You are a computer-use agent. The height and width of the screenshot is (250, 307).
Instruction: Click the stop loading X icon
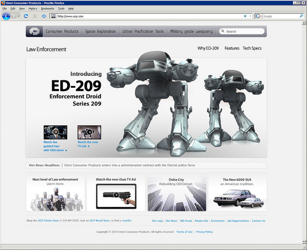click(35, 16)
